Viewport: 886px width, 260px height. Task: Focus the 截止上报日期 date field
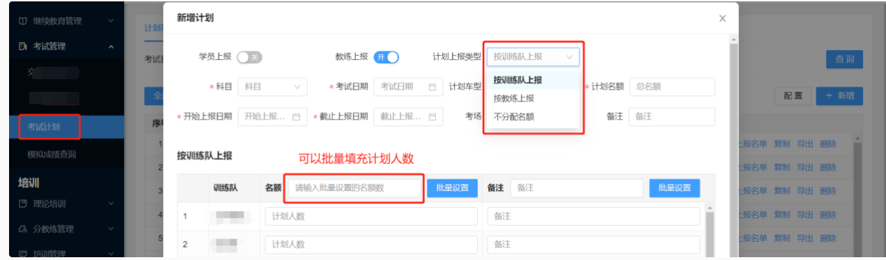pos(408,116)
